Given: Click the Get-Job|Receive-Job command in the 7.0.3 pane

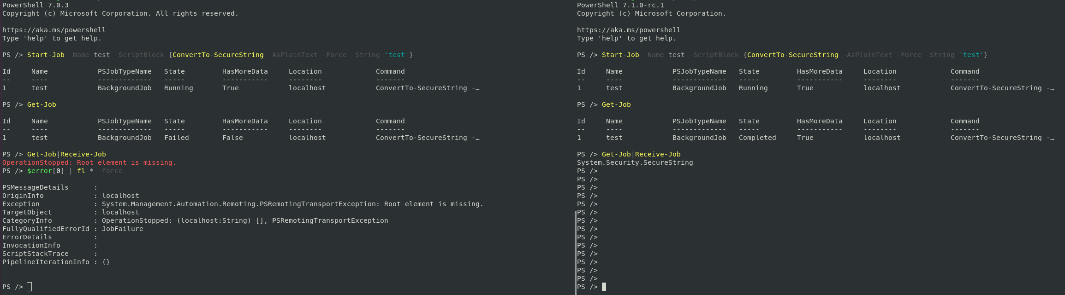Looking at the screenshot, I should (66, 154).
